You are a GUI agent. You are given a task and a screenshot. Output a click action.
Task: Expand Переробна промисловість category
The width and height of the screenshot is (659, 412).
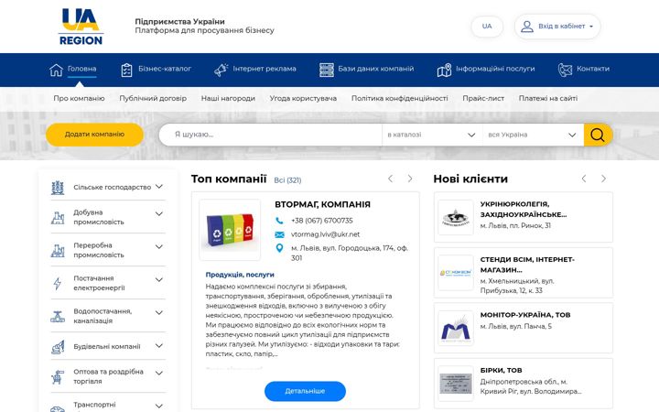click(159, 247)
